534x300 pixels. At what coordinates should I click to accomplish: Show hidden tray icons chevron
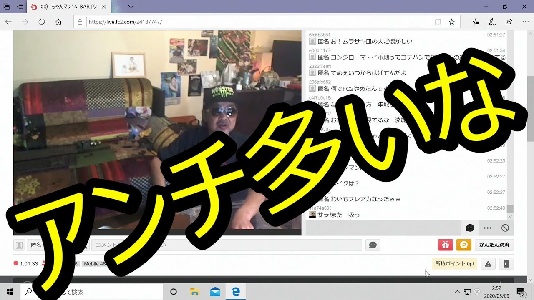tap(457, 292)
